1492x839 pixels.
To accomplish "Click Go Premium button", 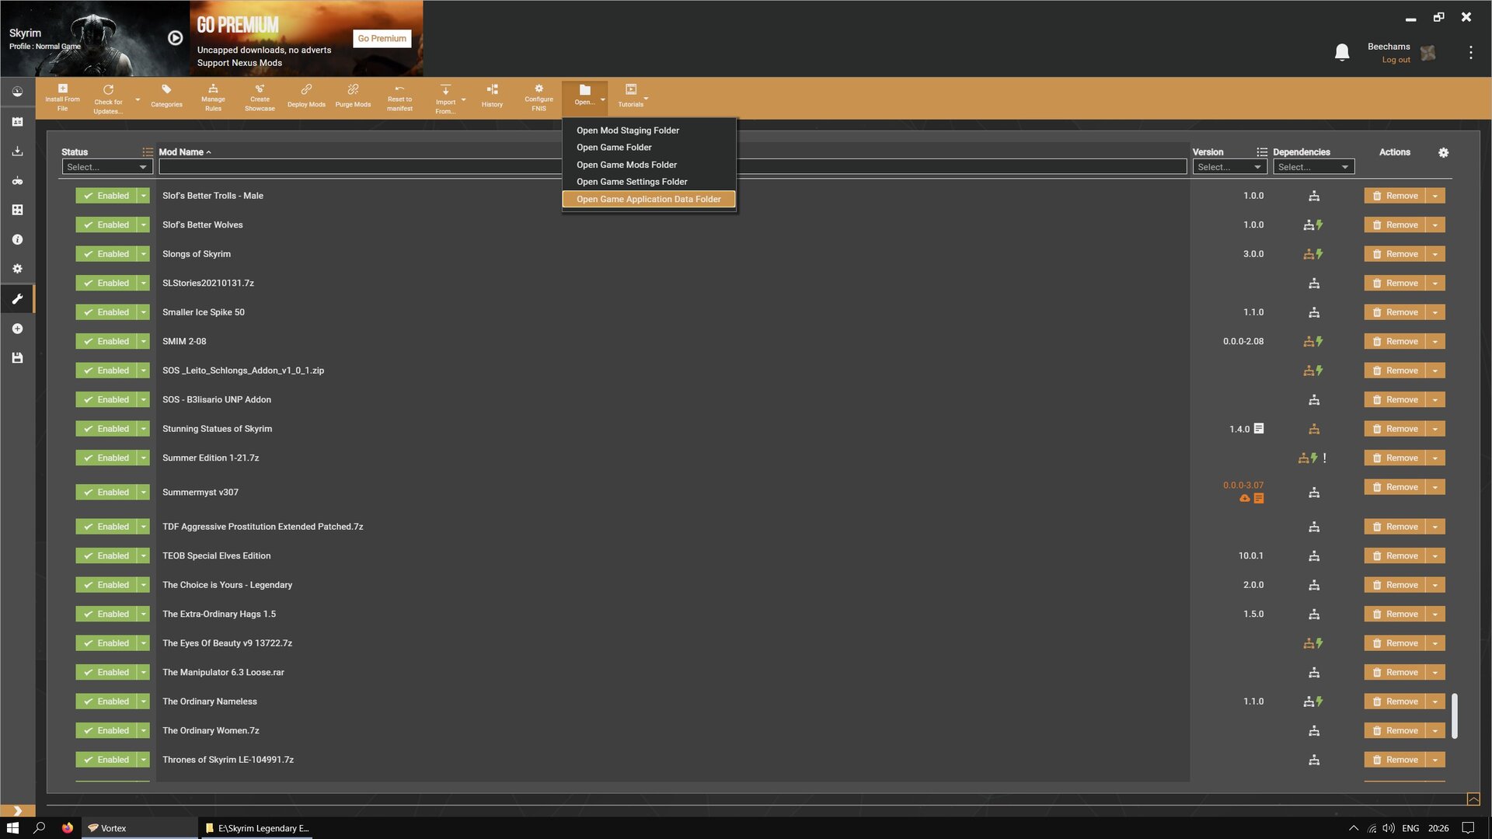I will coord(382,38).
